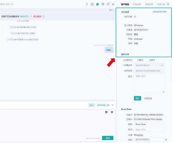
Task: Click the screenshot-add square icon in toolbar
Action: (x=108, y=4)
